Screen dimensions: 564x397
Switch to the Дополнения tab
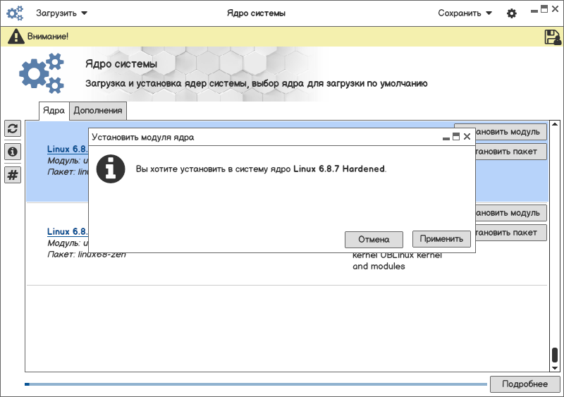pyautogui.click(x=98, y=111)
